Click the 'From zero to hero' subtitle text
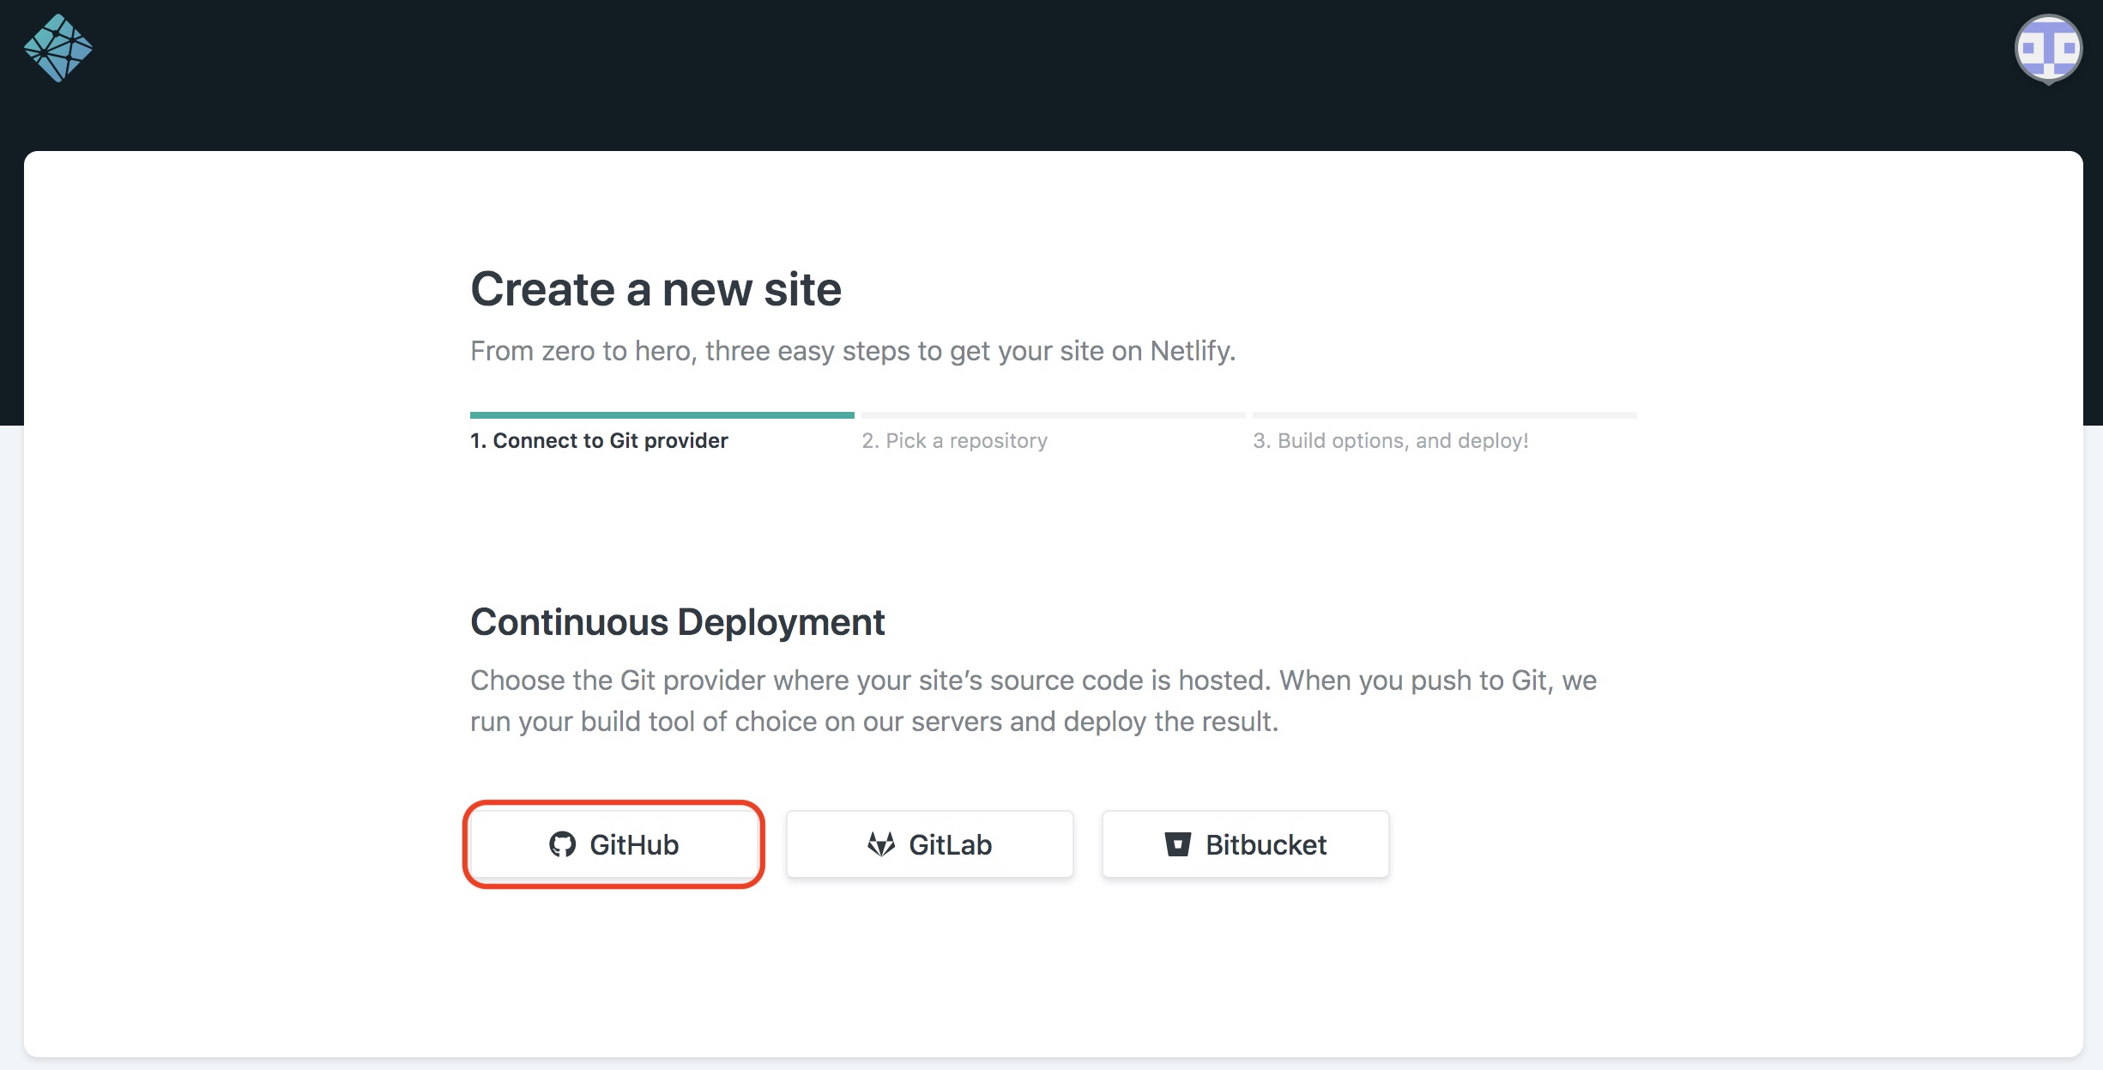 point(853,351)
